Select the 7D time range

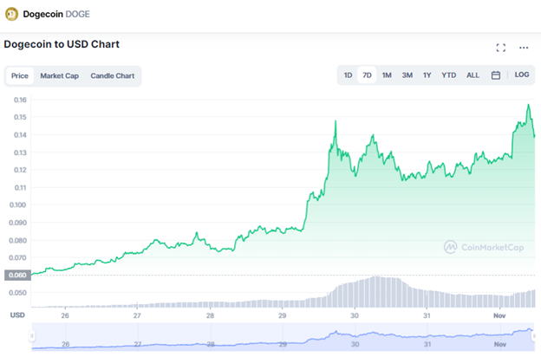367,75
